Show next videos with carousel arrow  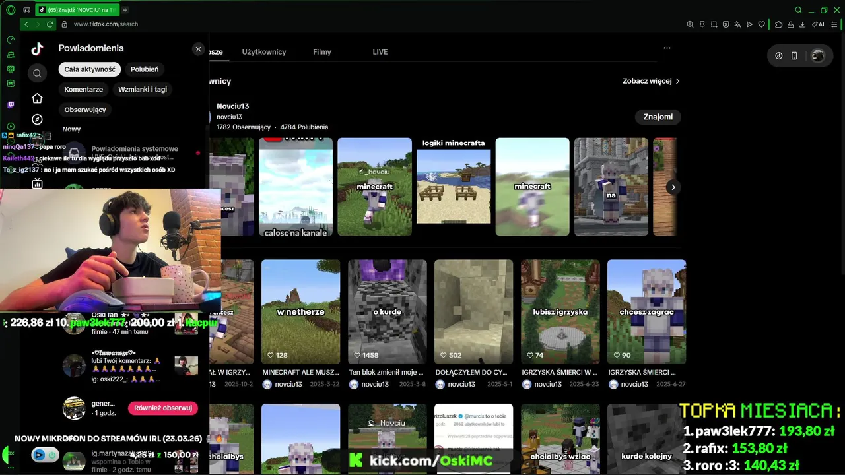673,187
